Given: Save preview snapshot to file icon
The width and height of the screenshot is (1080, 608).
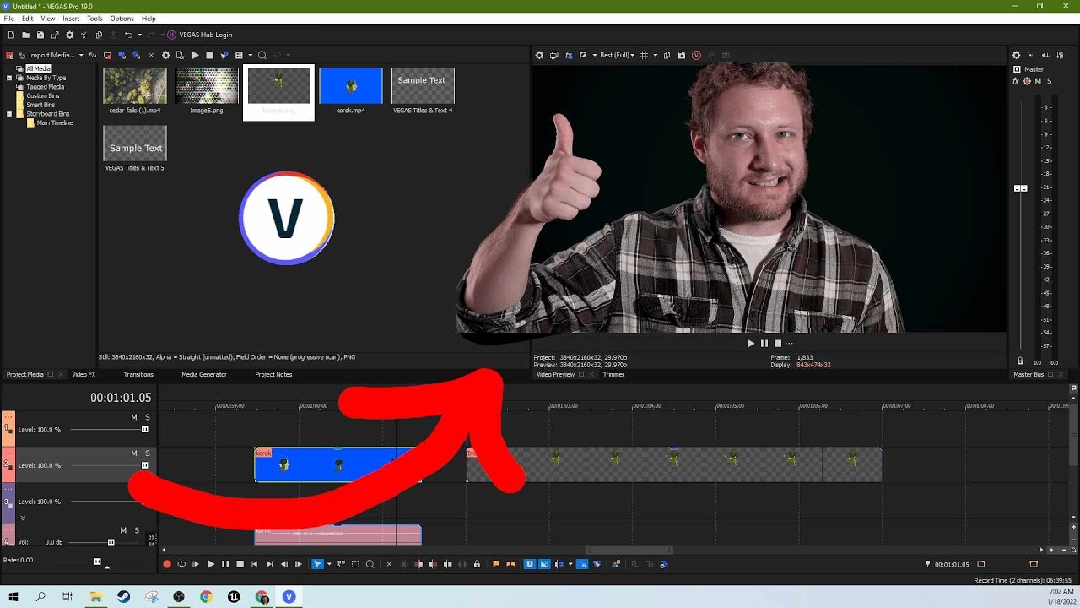Looking at the screenshot, I should point(682,55).
